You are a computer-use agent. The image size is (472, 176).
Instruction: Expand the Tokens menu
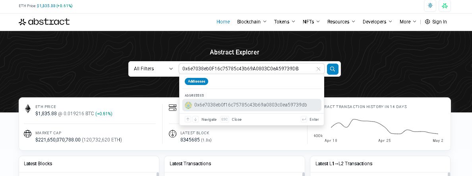point(284,22)
